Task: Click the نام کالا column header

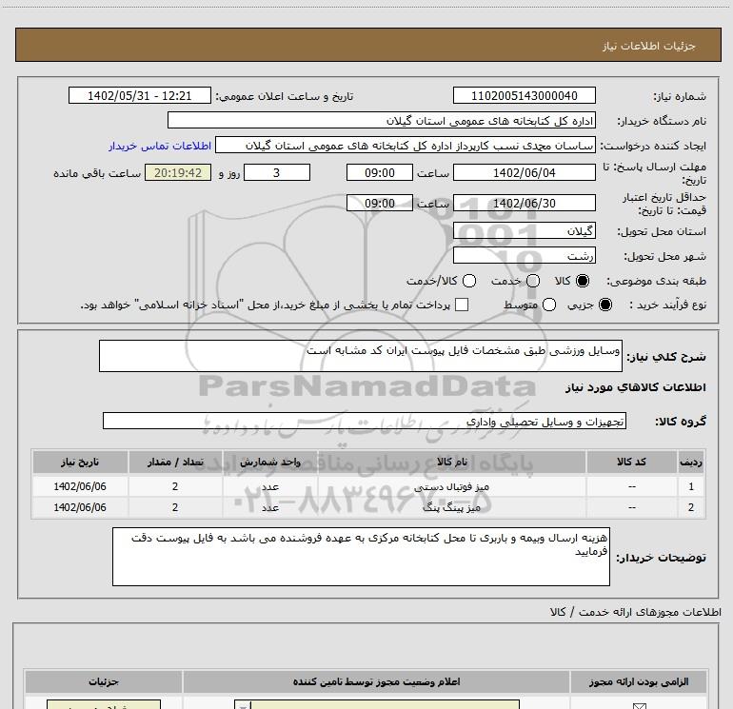Action: pyautogui.click(x=451, y=463)
